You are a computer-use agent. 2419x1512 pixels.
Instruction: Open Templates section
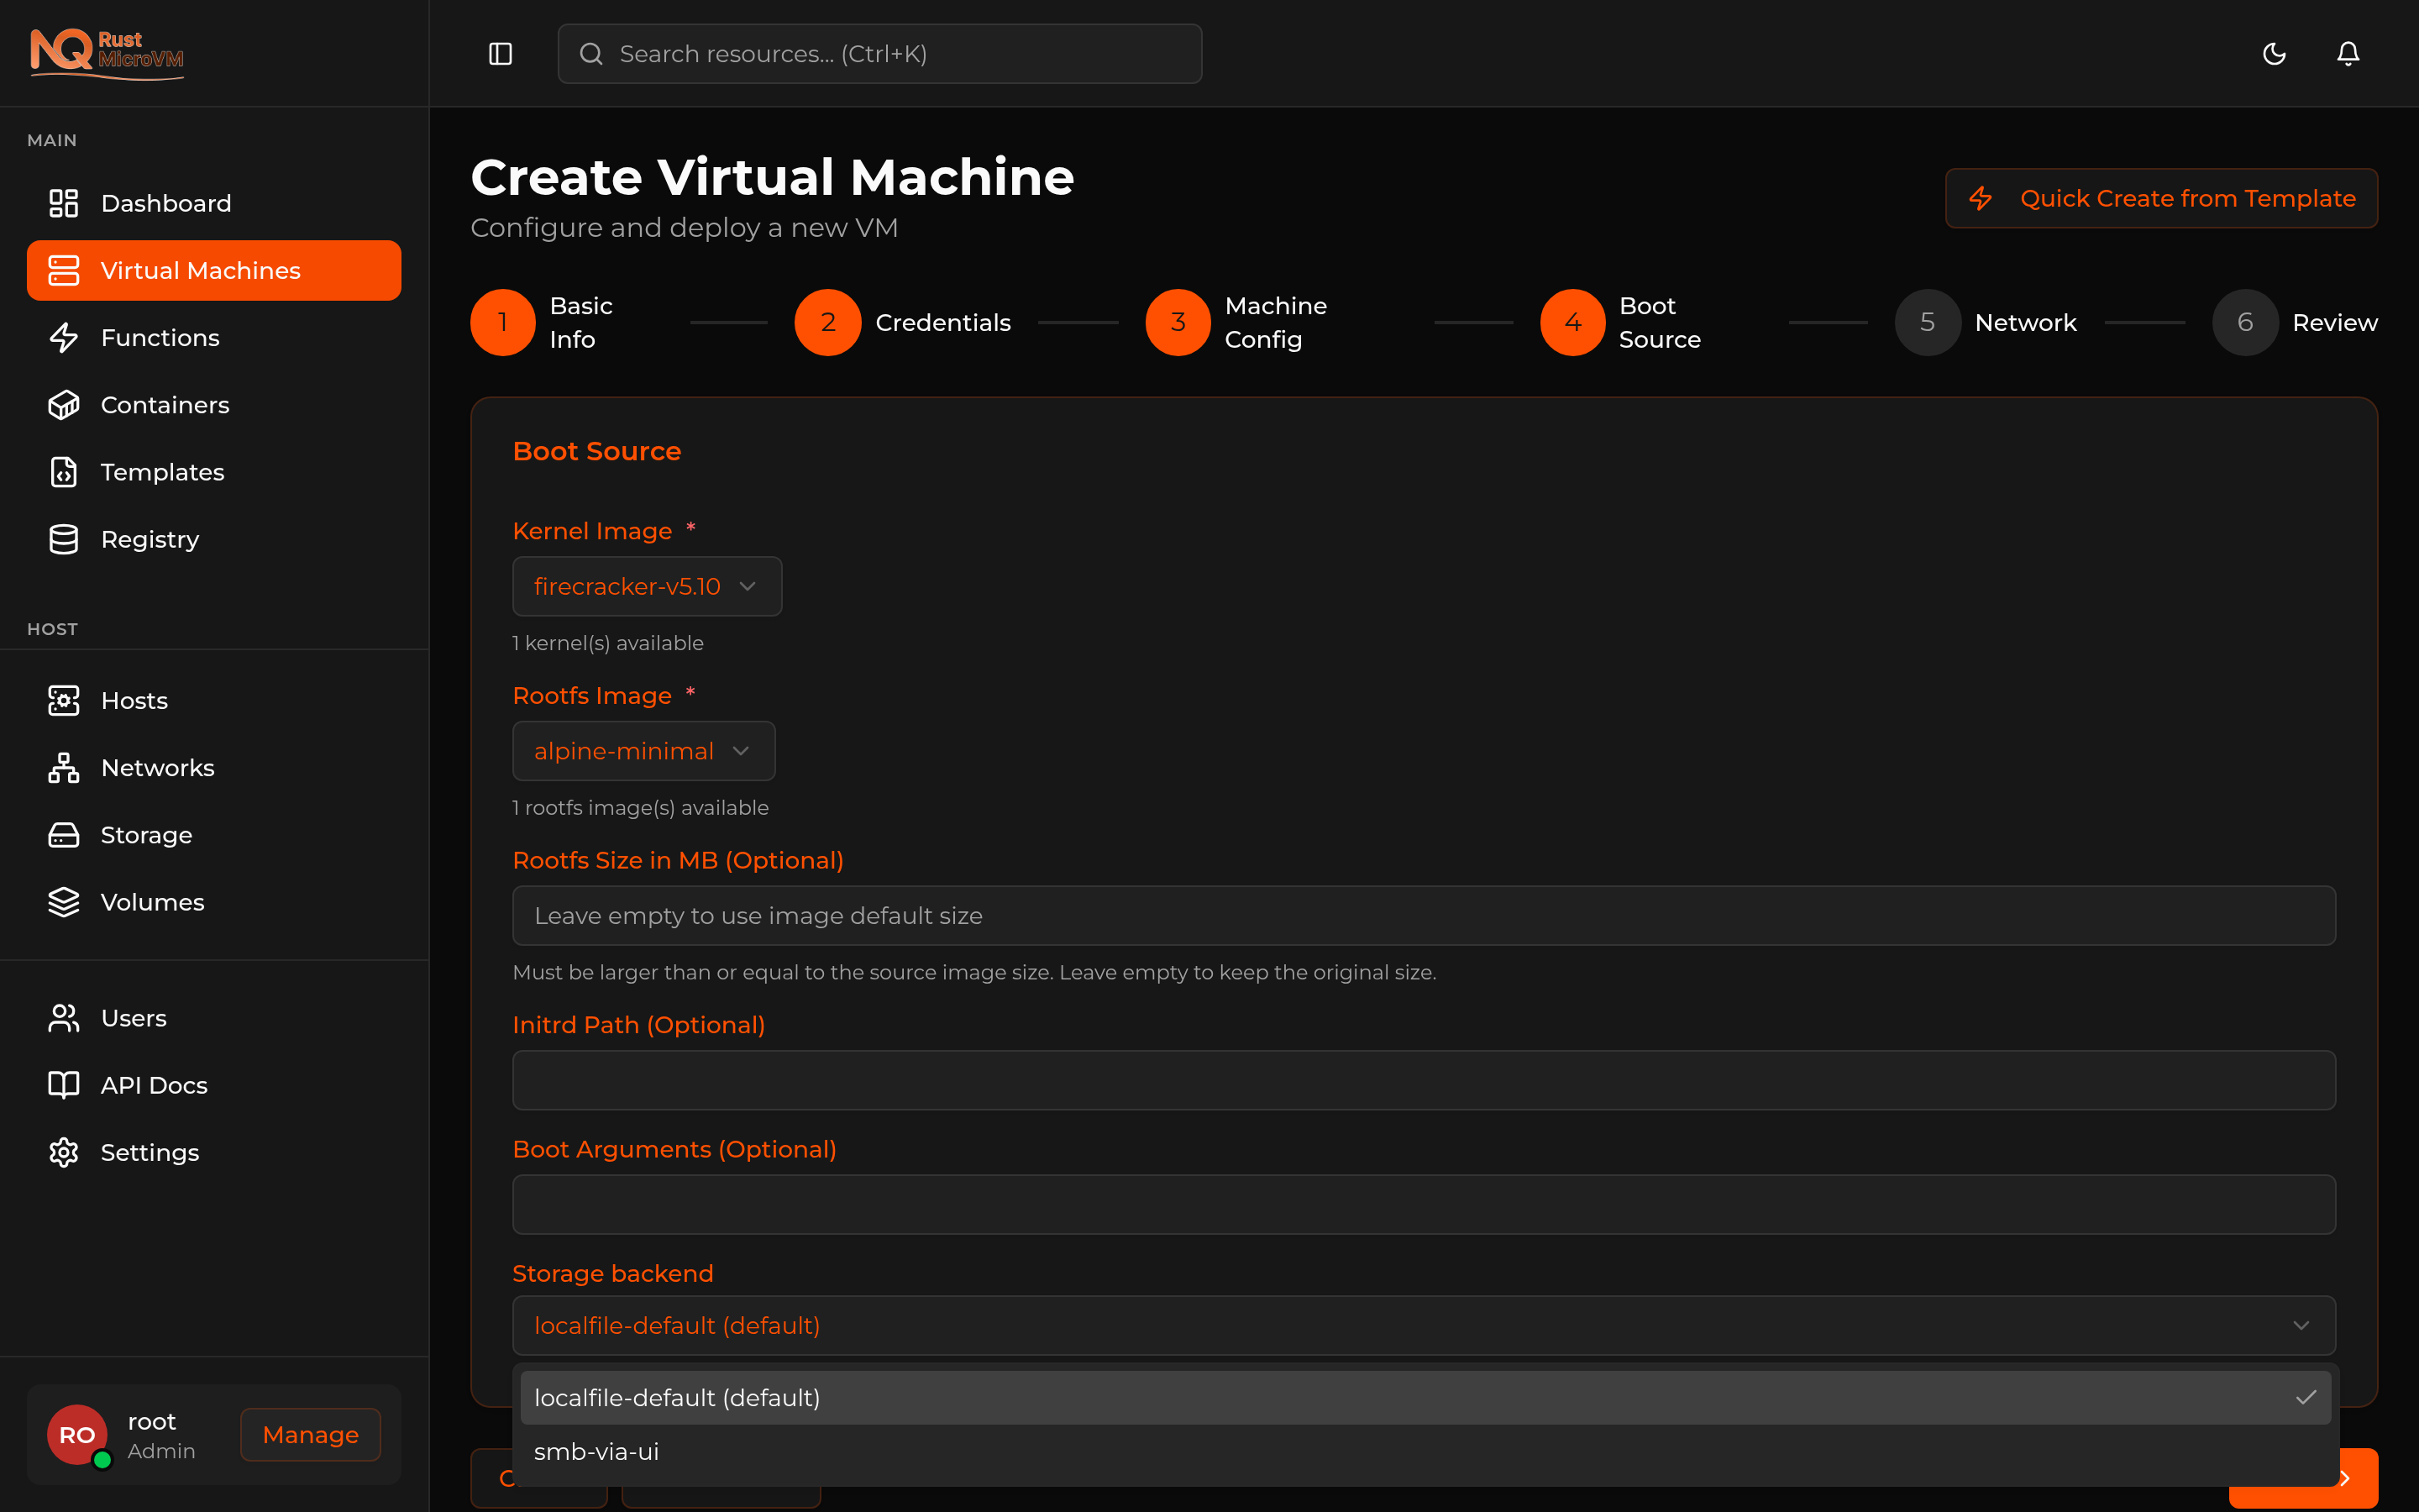tap(214, 472)
